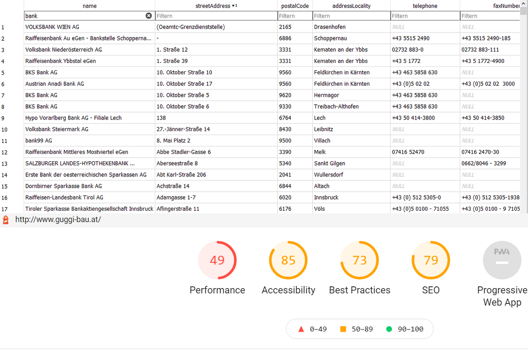The width and height of the screenshot is (528, 362).
Task: Select the 'Volksbank Steiermark AG' cell
Action: tap(89, 129)
